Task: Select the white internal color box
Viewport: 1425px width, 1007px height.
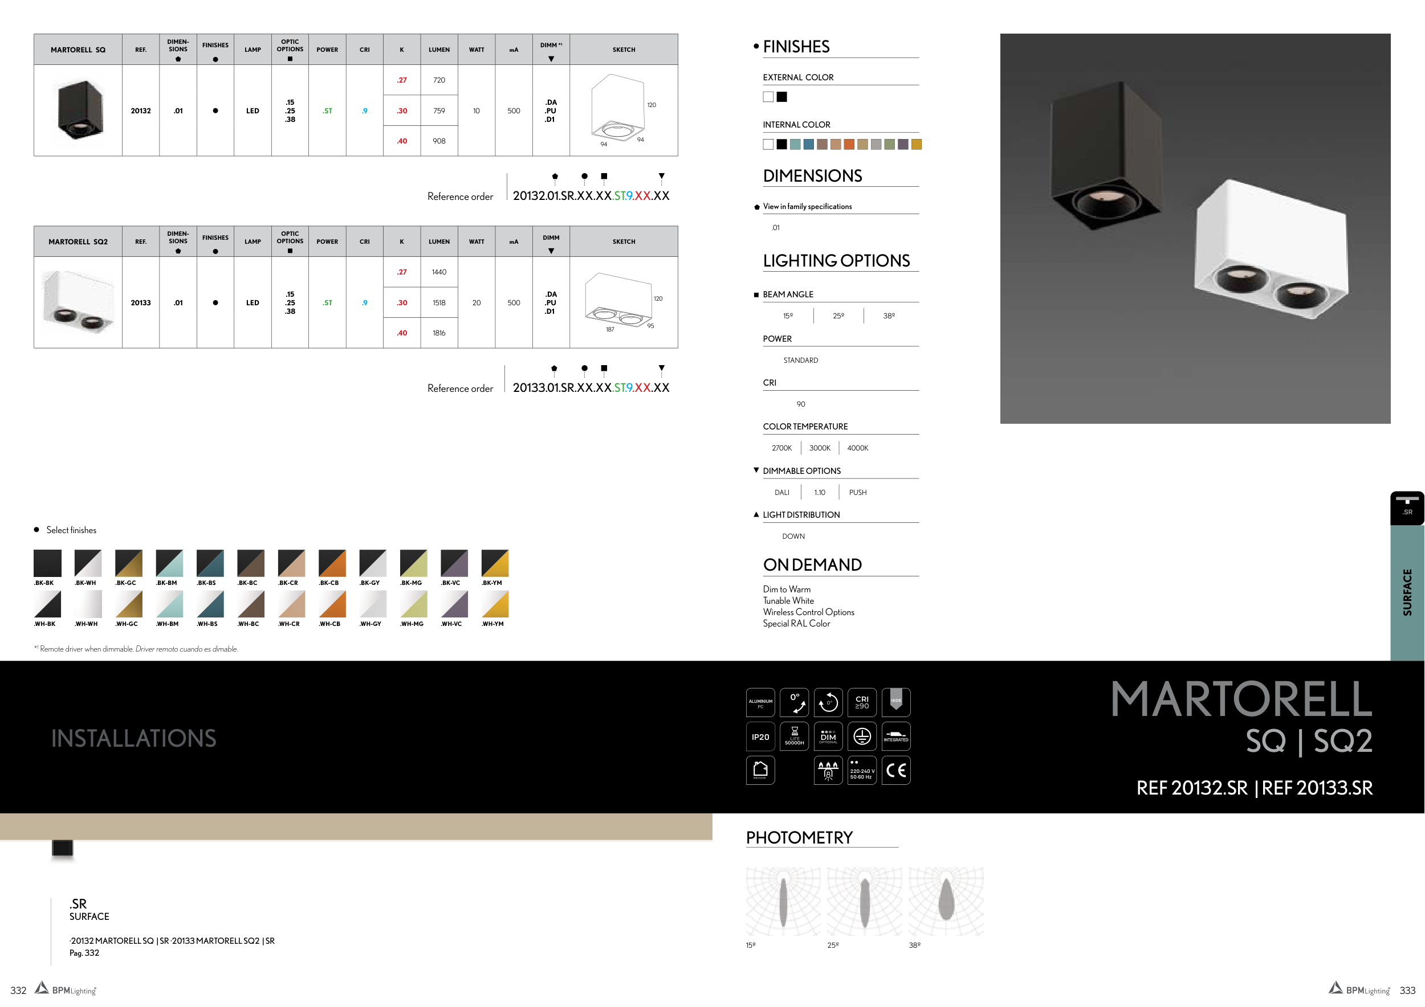Action: (x=768, y=145)
